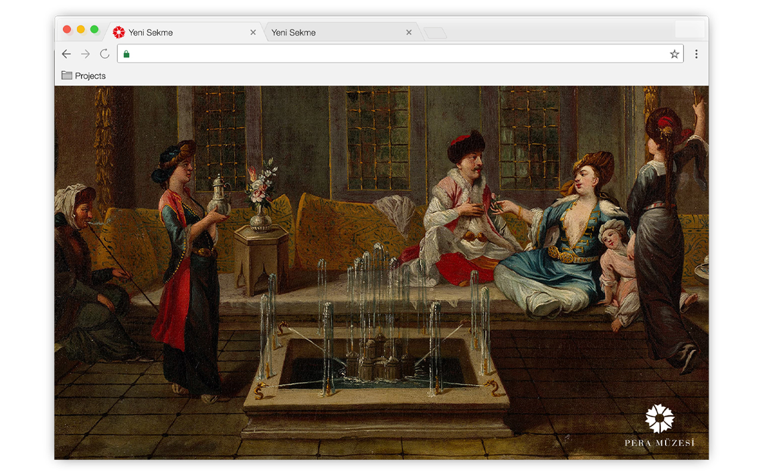
Task: Click the green secure lock icon
Action: coord(126,54)
